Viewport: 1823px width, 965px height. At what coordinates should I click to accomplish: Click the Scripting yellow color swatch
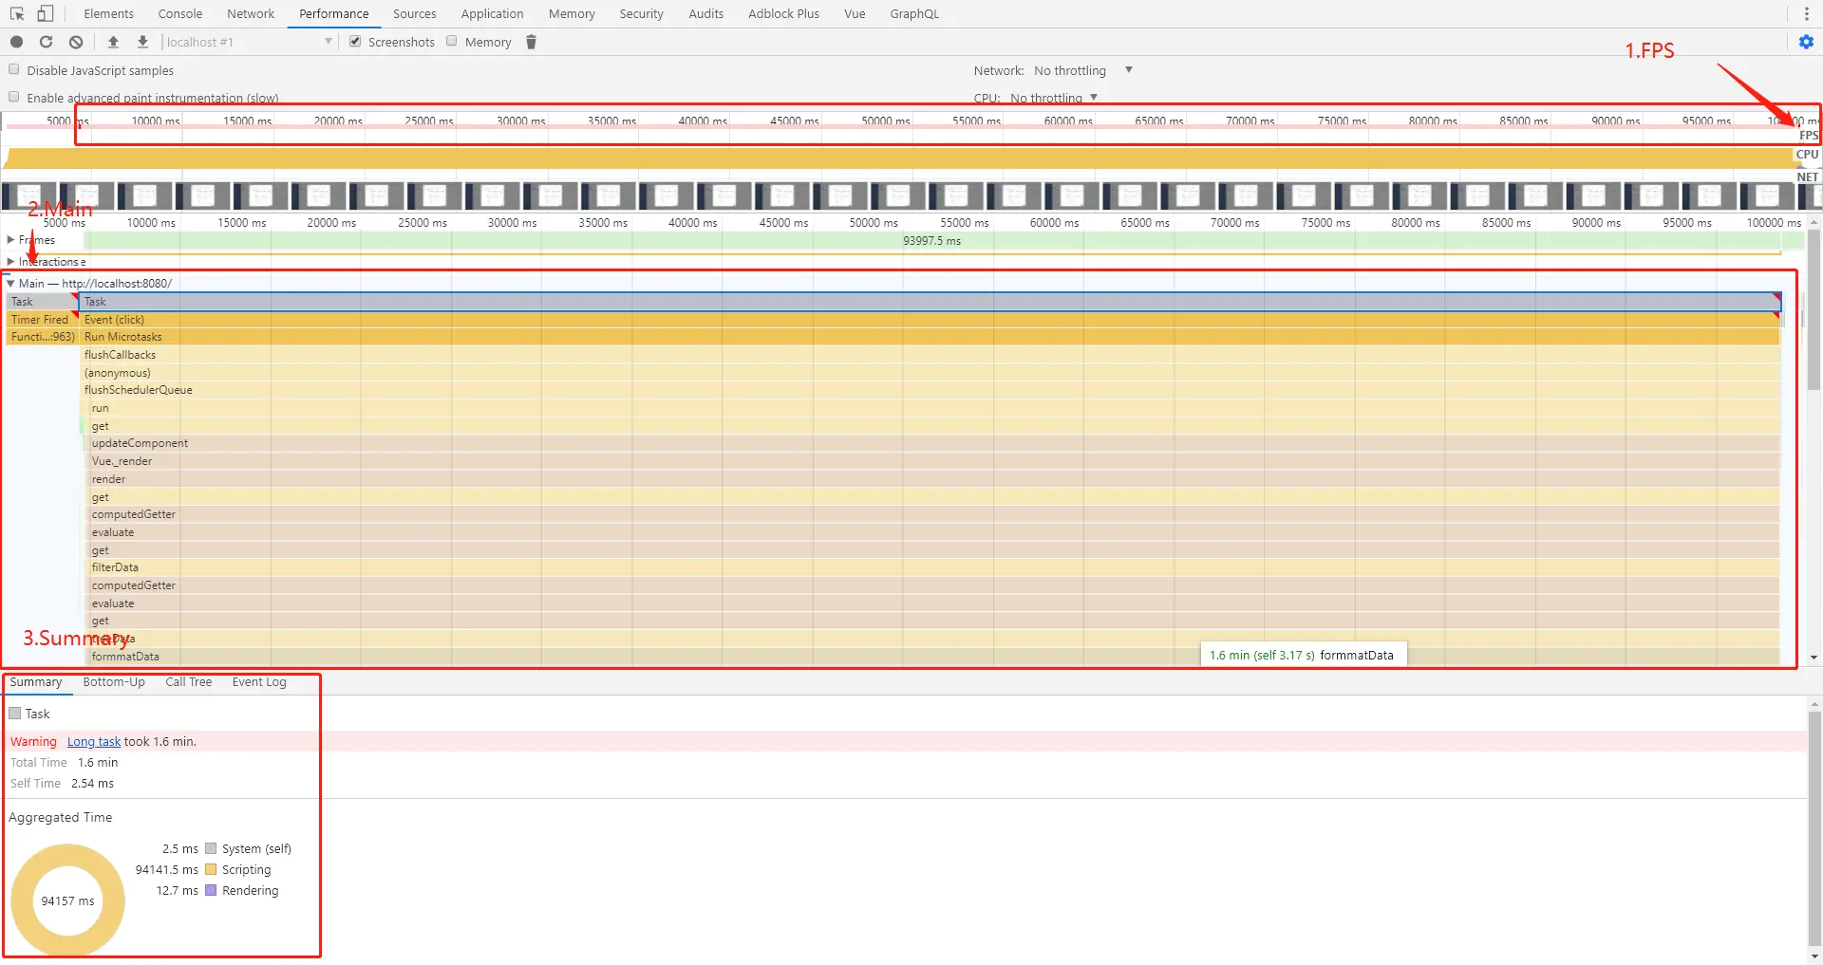pos(212,869)
